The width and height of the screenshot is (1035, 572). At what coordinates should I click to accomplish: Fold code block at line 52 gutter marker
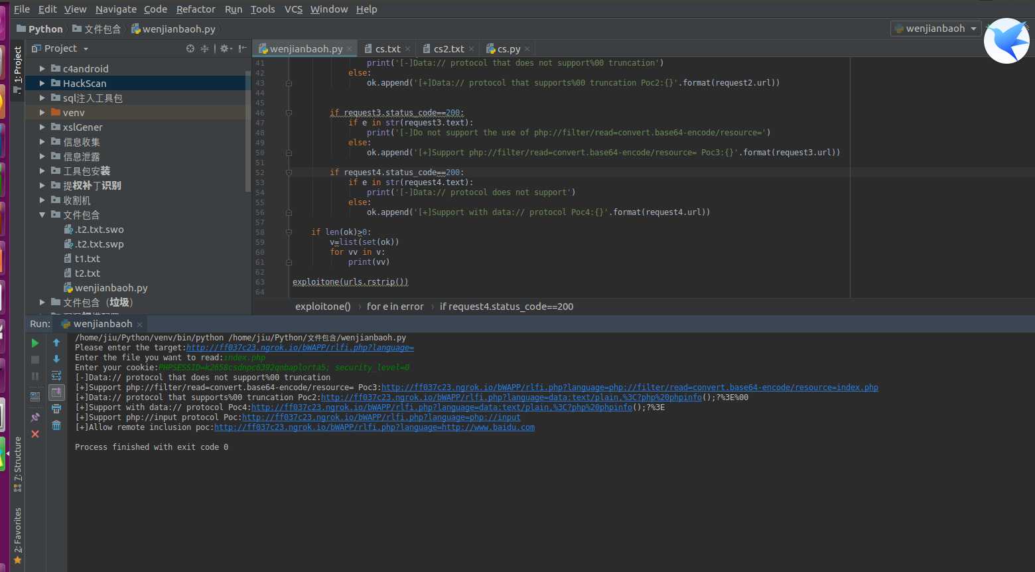tap(289, 173)
